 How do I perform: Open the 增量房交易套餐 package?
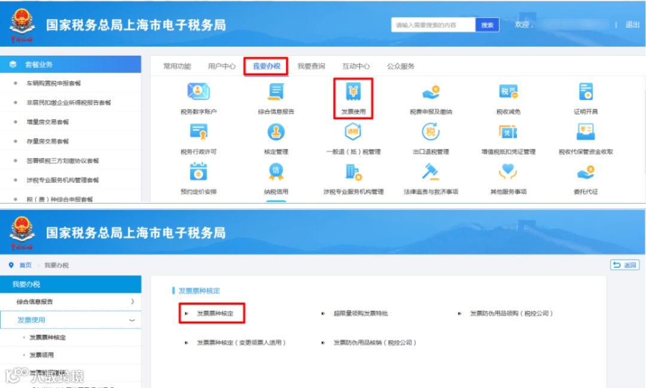(47, 122)
